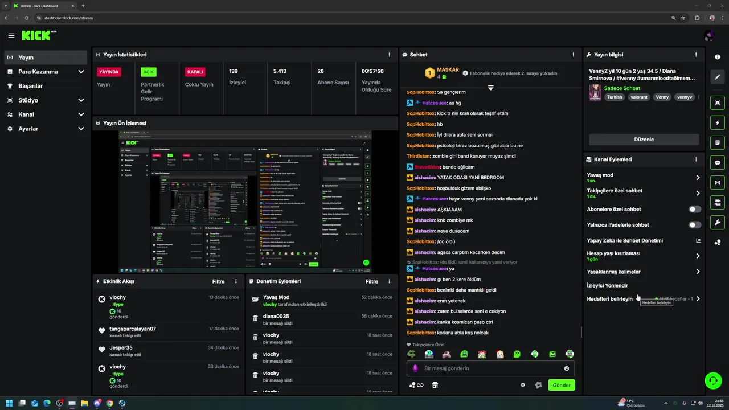Screen dimensions: 729x410
Task: Open the info icon in right sidebar
Action: click(x=718, y=57)
